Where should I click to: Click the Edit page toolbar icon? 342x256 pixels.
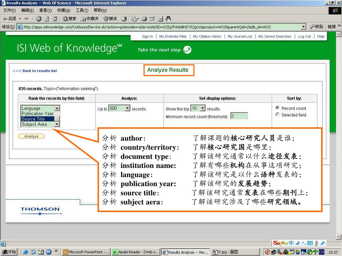(x=152, y=19)
